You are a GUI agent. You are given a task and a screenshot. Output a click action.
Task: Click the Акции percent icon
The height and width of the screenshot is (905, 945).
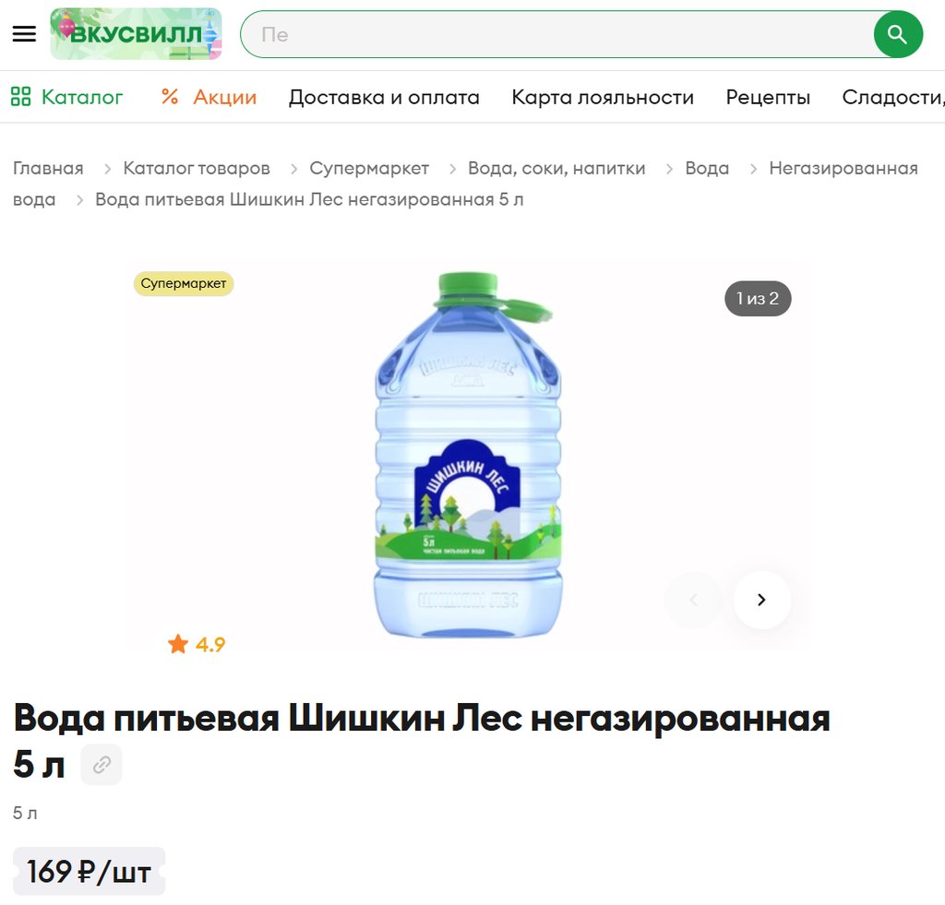click(x=170, y=97)
